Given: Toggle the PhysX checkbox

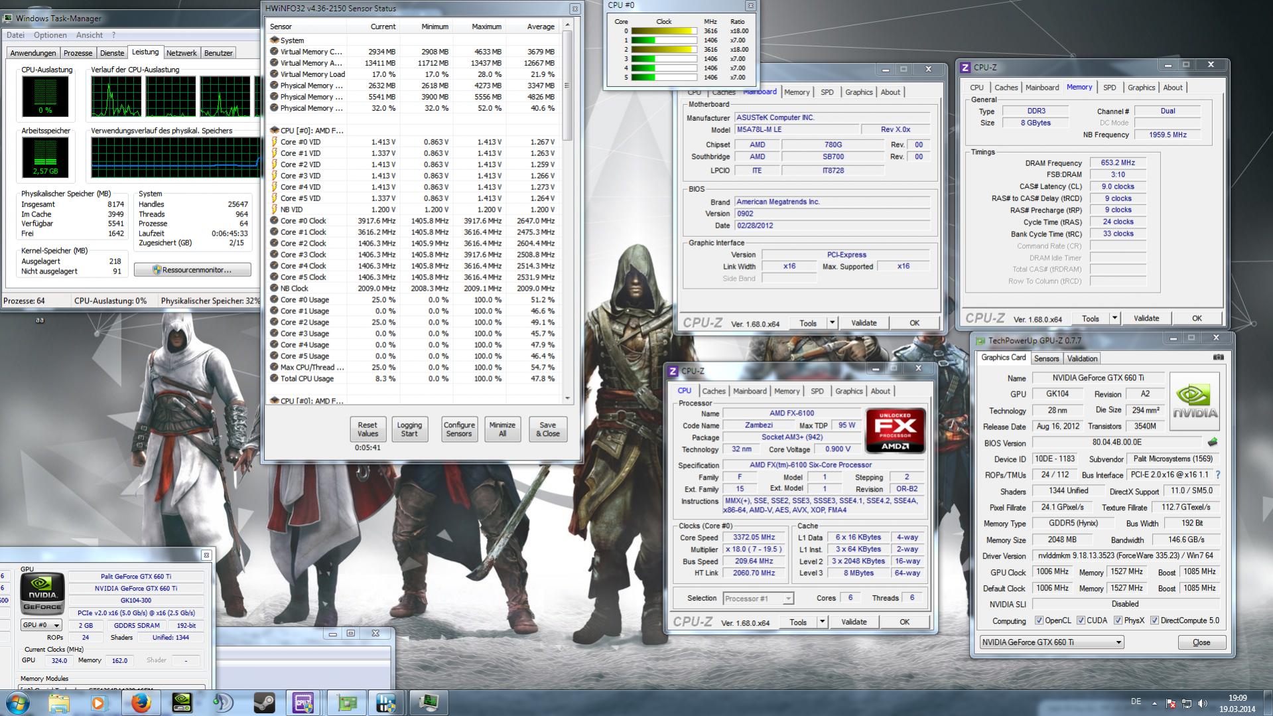Looking at the screenshot, I should (1118, 620).
